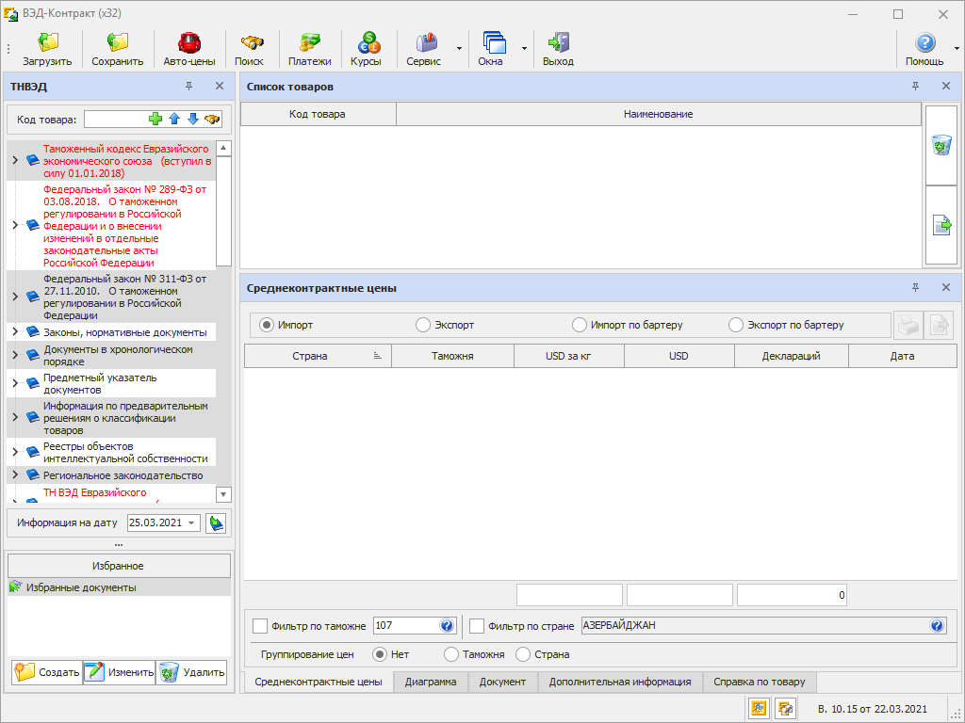Image resolution: width=965 pixels, height=723 pixels.
Task: Open the Справка по товару tab
Action: click(x=760, y=682)
